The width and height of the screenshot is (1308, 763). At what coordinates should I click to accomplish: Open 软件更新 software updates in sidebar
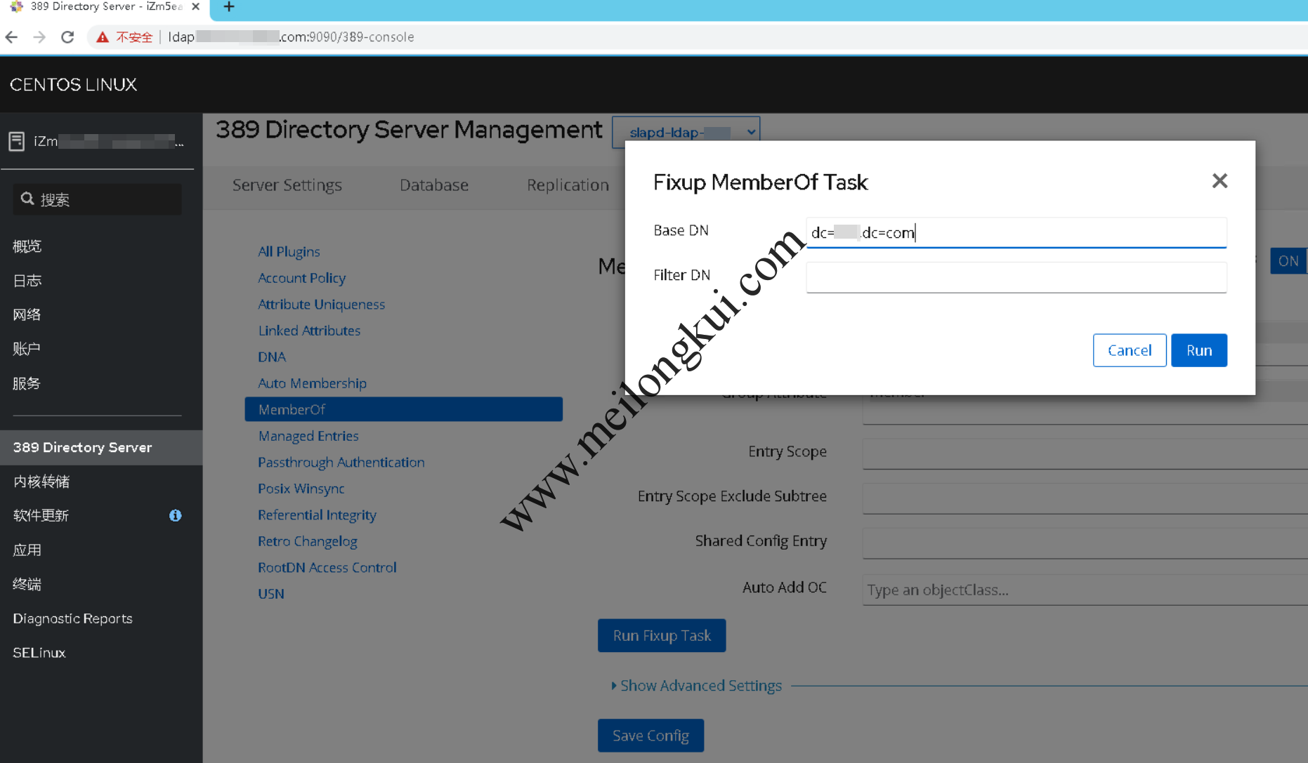41,516
